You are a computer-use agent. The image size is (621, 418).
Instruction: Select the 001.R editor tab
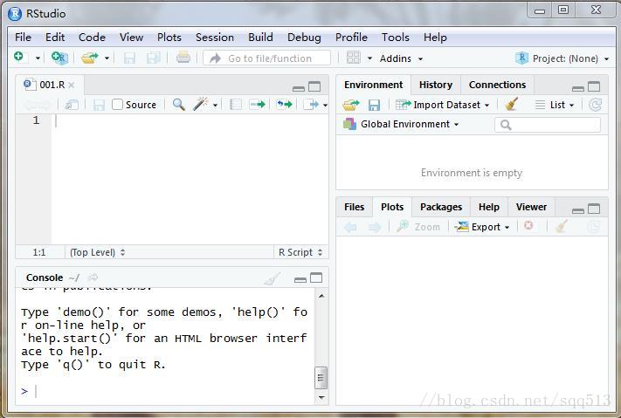[x=48, y=85]
